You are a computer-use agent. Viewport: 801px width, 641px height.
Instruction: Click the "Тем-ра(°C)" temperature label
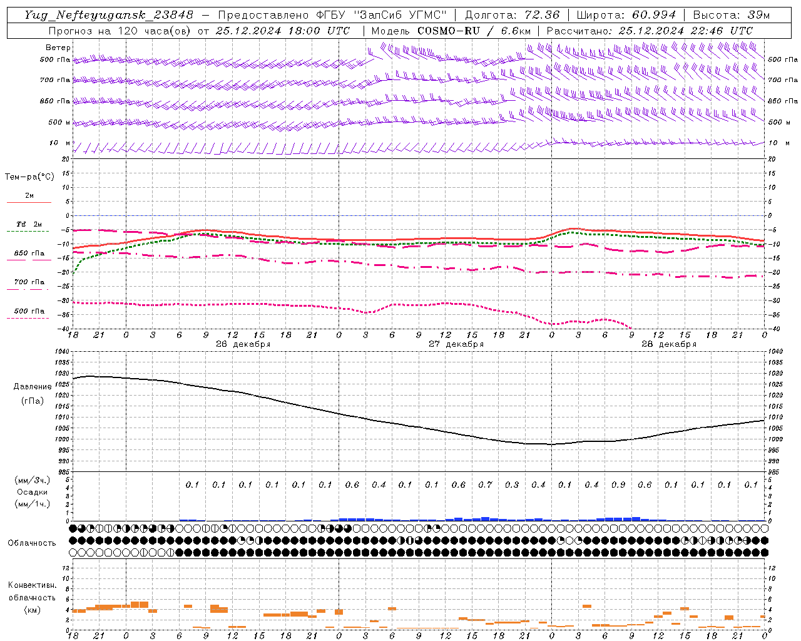tap(29, 177)
